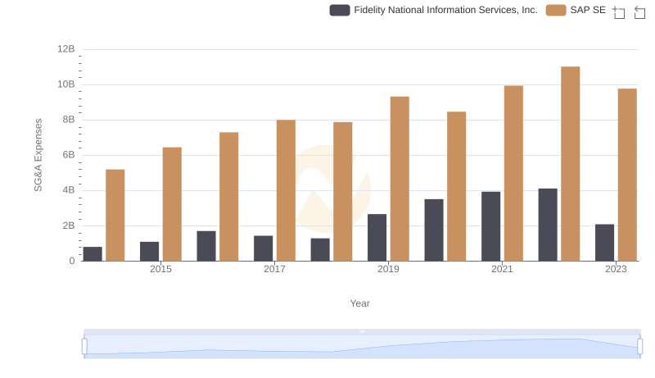Click the first SAP SE bar for 2014

115,215
